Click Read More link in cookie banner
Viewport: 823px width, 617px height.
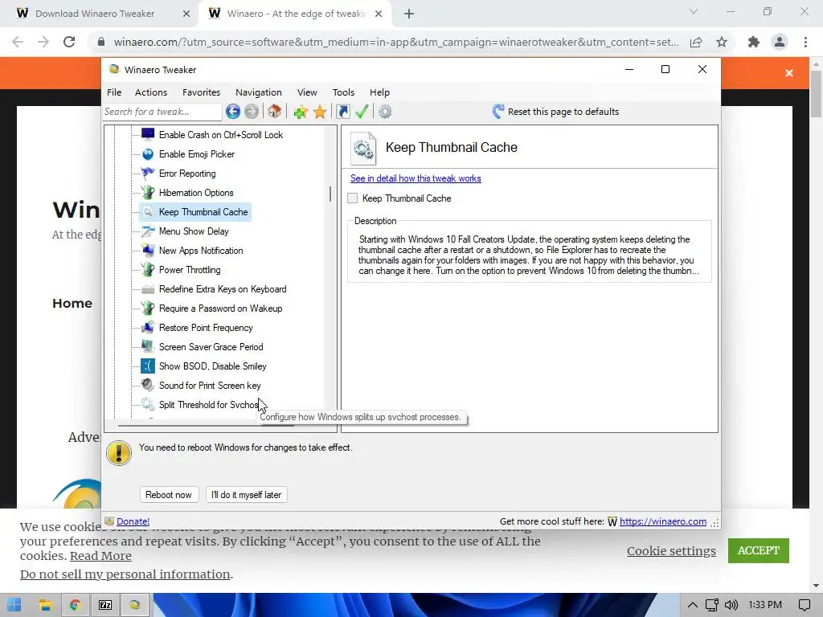(x=100, y=556)
